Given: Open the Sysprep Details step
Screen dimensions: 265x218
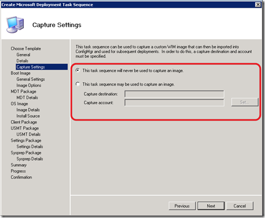Looking at the screenshot, I should [x=29, y=158].
